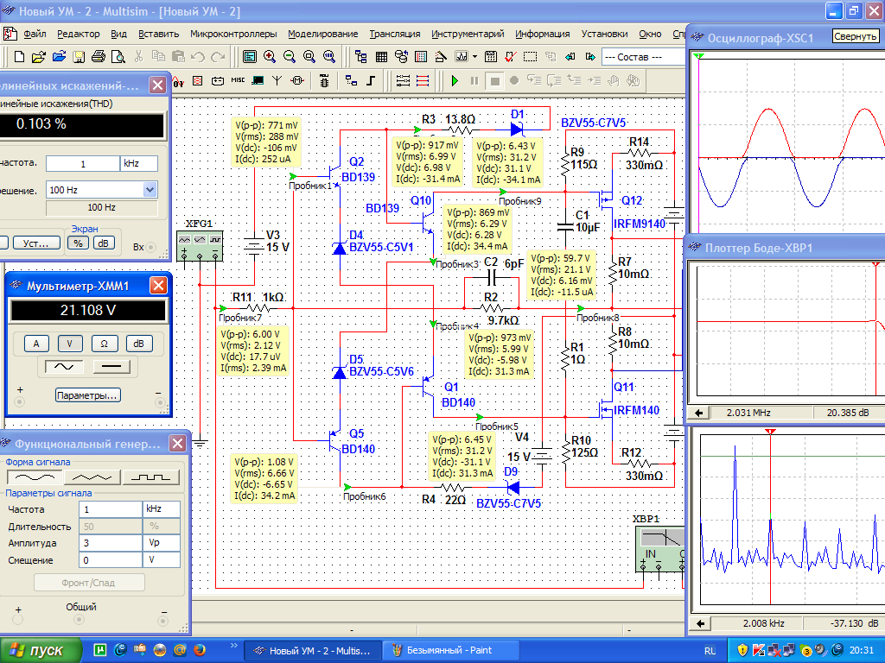
Task: Open the spreadsheet view icon in toolbar
Action: (x=382, y=56)
